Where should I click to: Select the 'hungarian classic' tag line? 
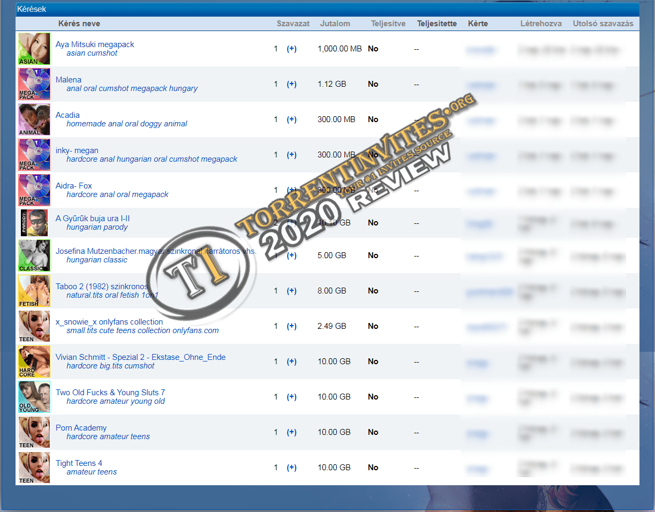(x=97, y=260)
